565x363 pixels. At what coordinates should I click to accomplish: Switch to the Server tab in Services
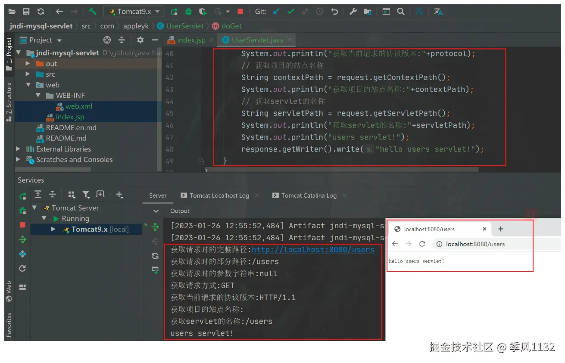pyautogui.click(x=158, y=195)
